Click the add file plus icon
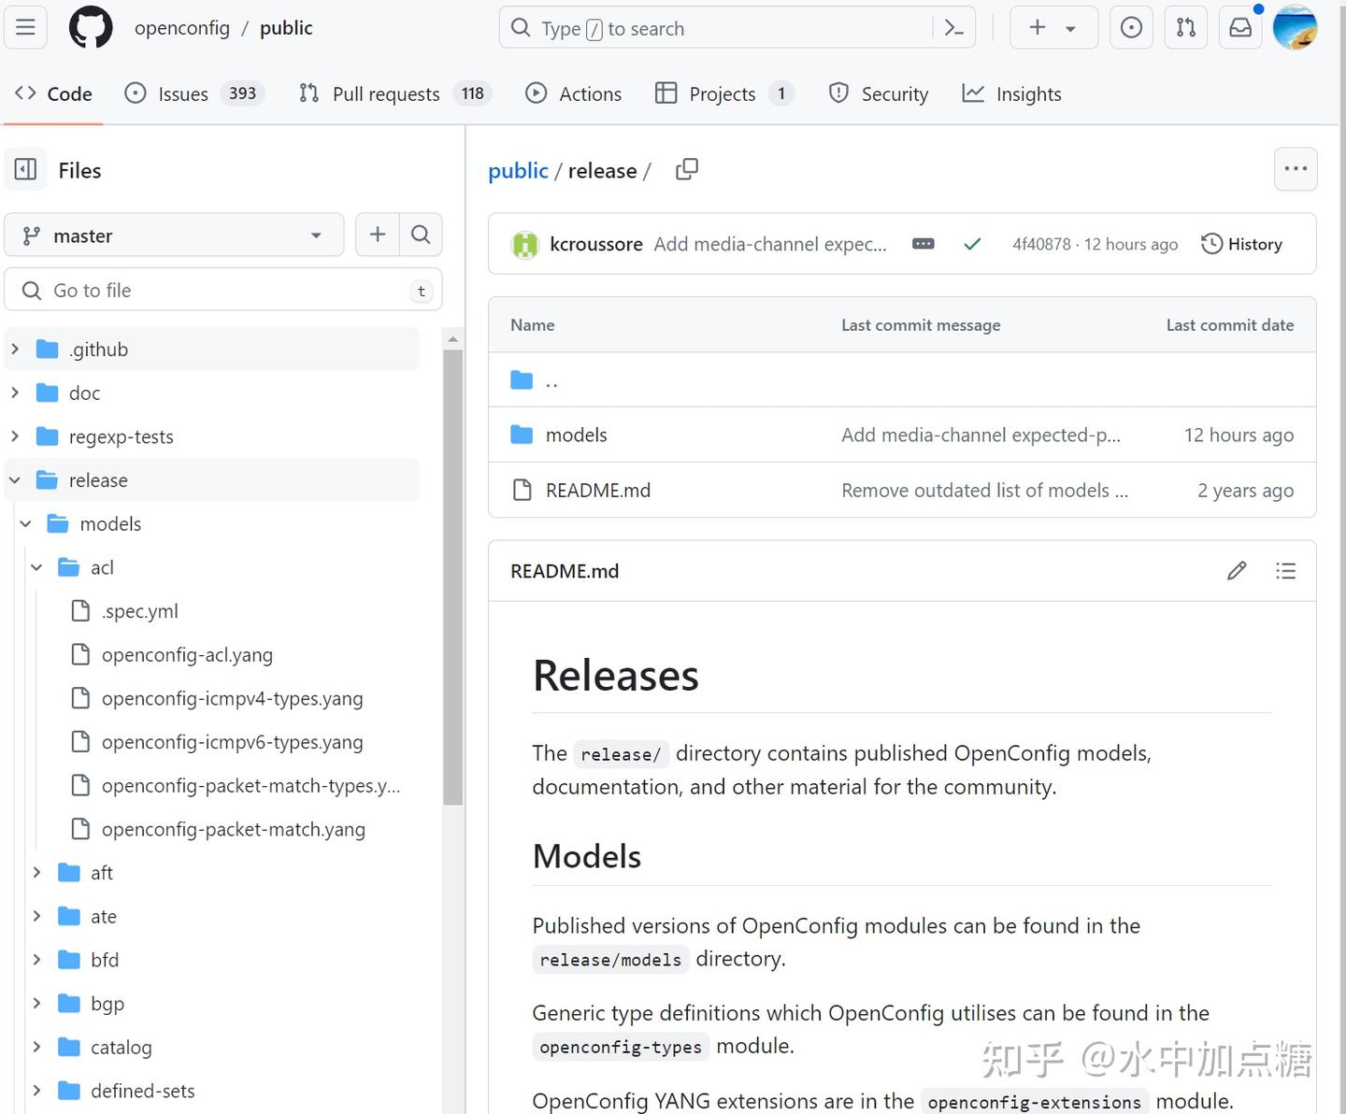Screen dimensions: 1346x1114 tap(378, 235)
